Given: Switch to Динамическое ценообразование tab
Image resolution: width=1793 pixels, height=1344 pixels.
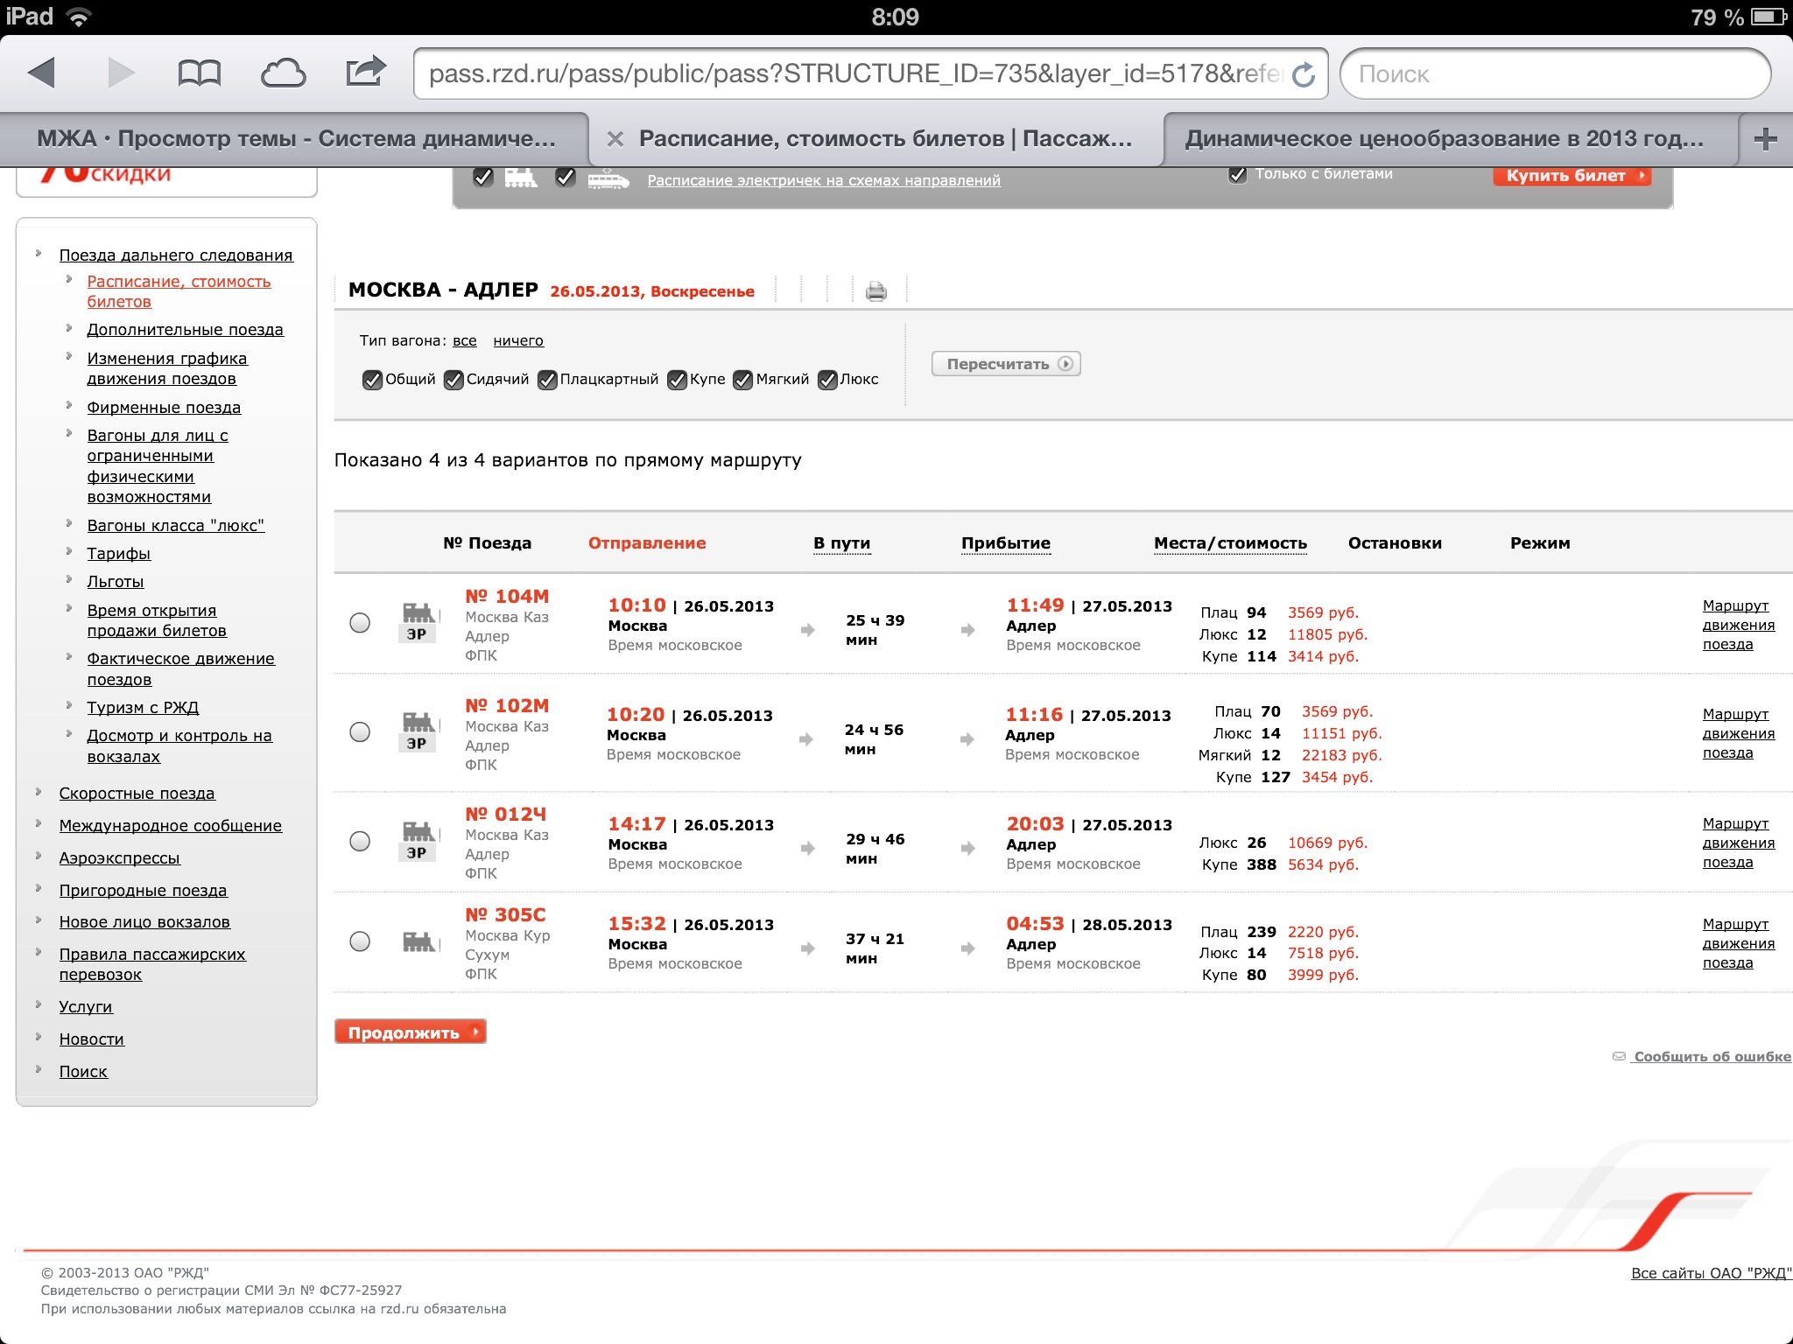Looking at the screenshot, I should coord(1445,139).
